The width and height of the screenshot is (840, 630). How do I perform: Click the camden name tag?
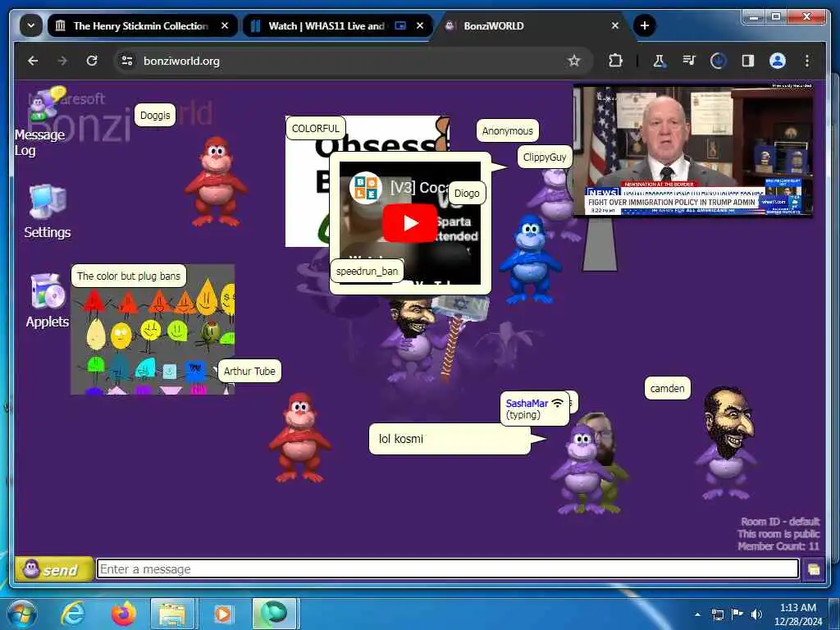667,388
